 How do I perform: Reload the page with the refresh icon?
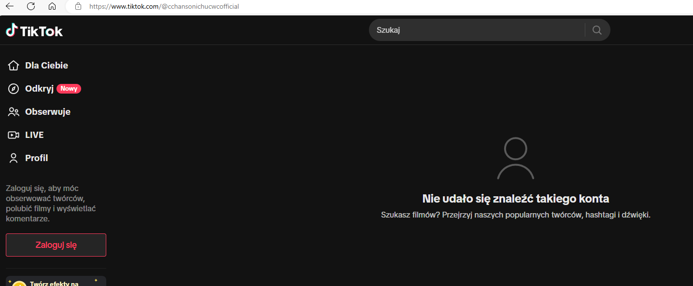(x=31, y=6)
